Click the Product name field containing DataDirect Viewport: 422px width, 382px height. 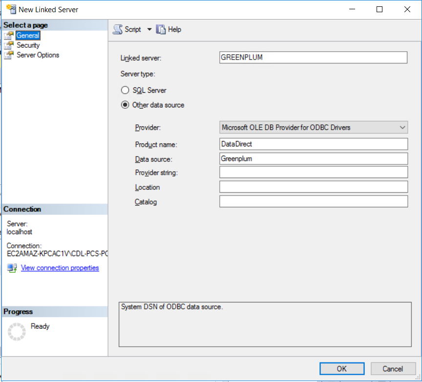314,144
